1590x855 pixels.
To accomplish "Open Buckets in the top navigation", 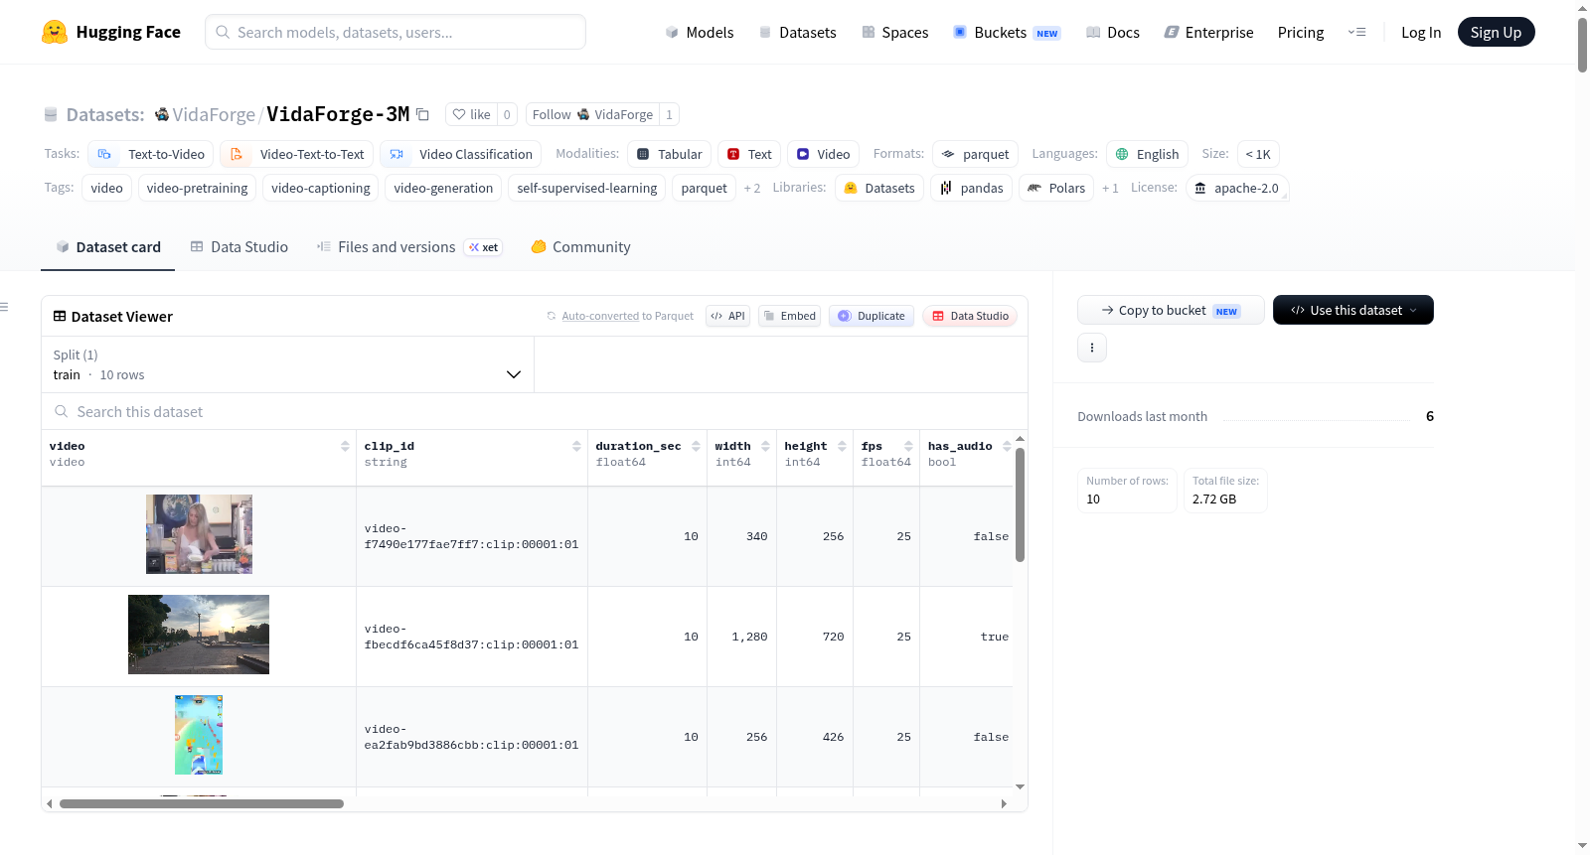I will click(x=1007, y=32).
